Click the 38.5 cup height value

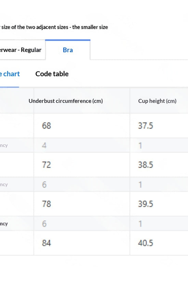146,165
